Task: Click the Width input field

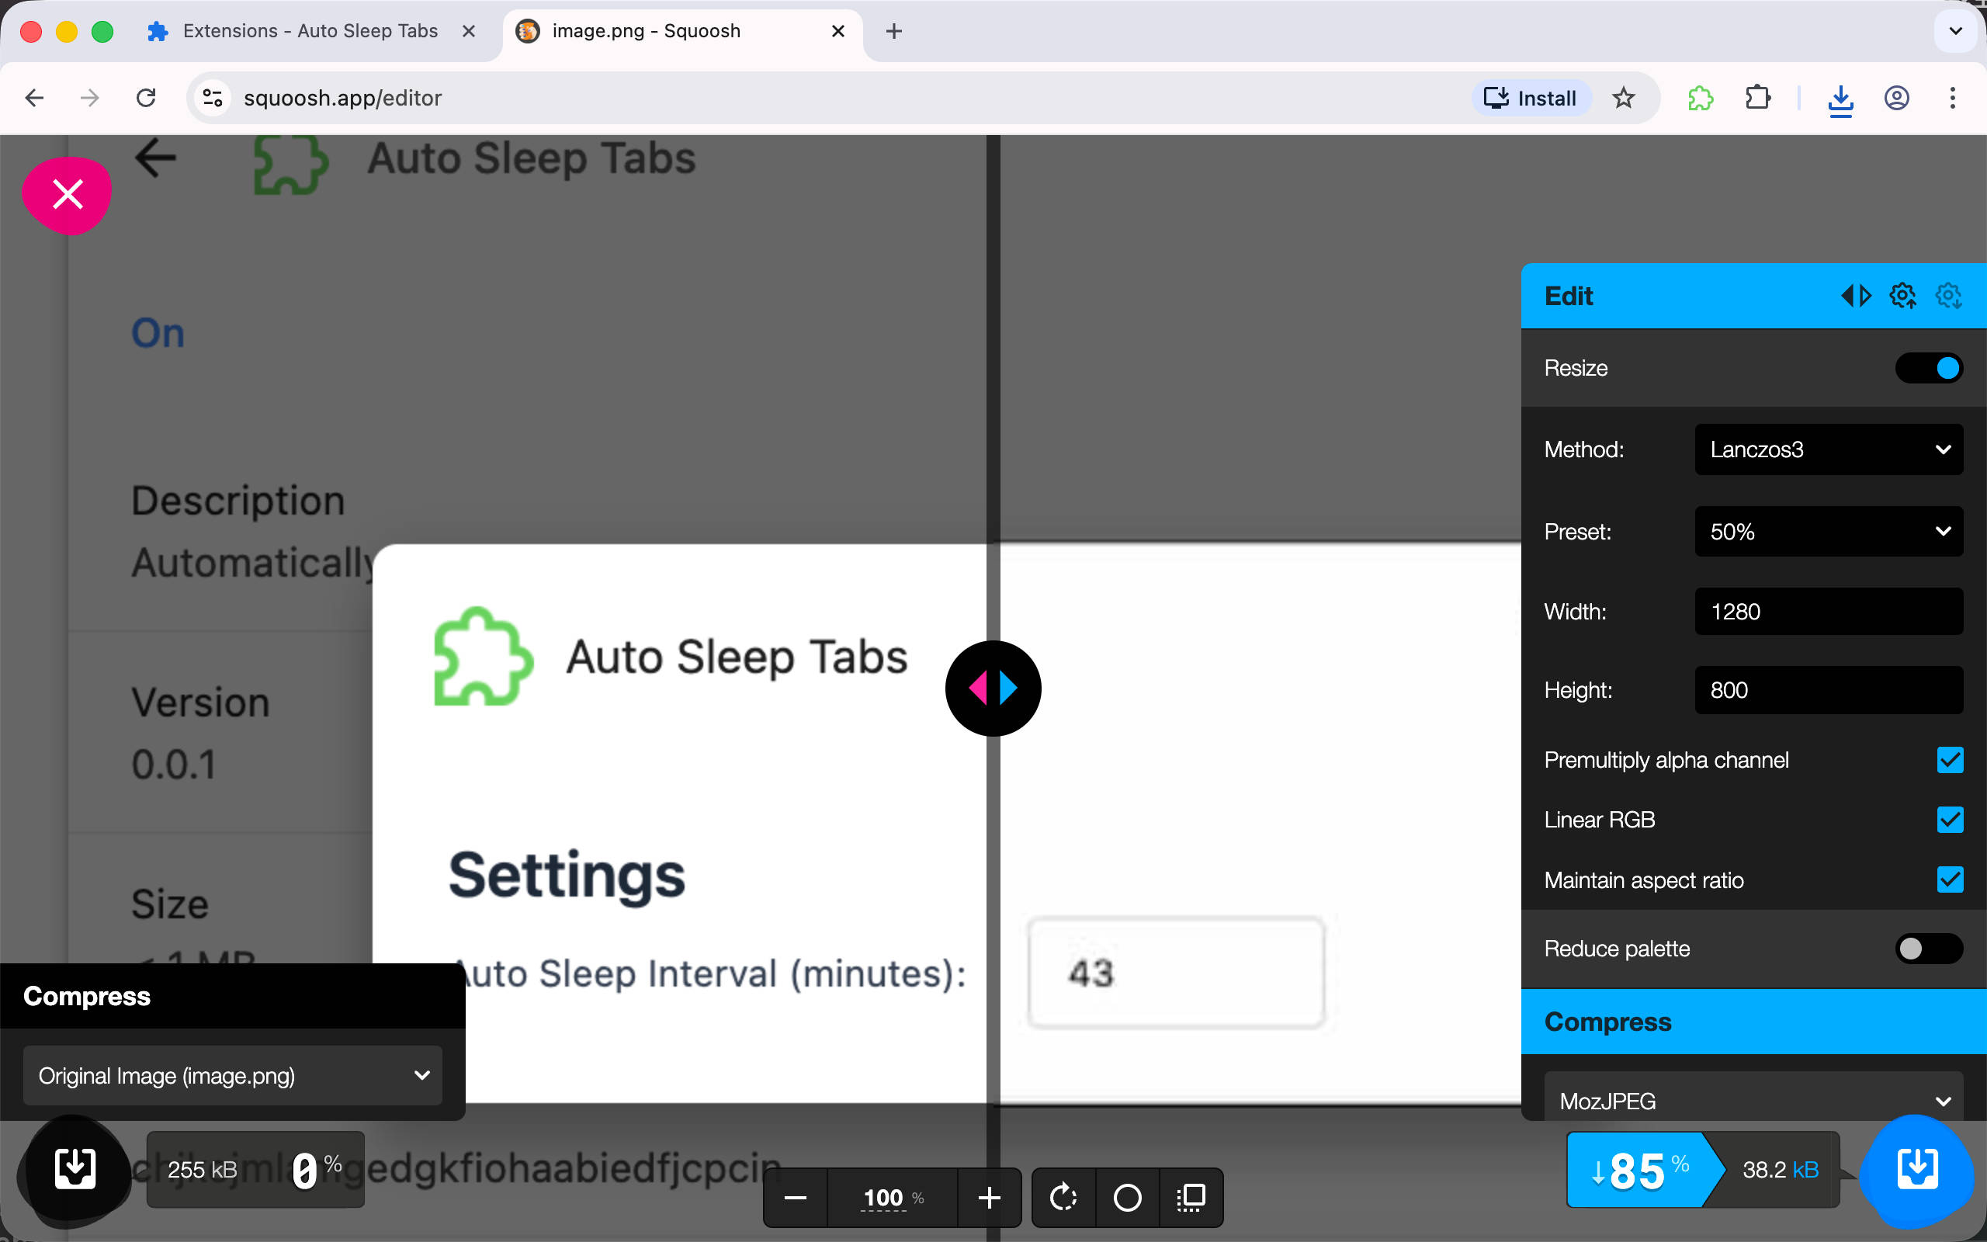Action: tap(1828, 611)
